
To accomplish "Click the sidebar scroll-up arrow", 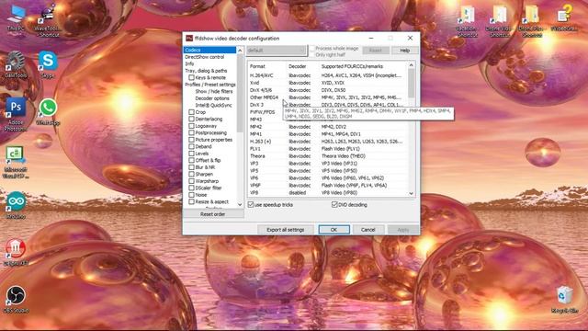I will pos(240,51).
